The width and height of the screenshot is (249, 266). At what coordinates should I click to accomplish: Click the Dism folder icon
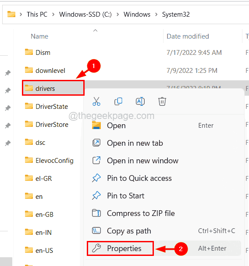(29, 52)
